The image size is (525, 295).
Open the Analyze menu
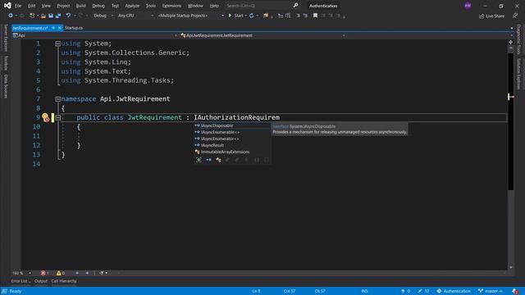(x=132, y=6)
